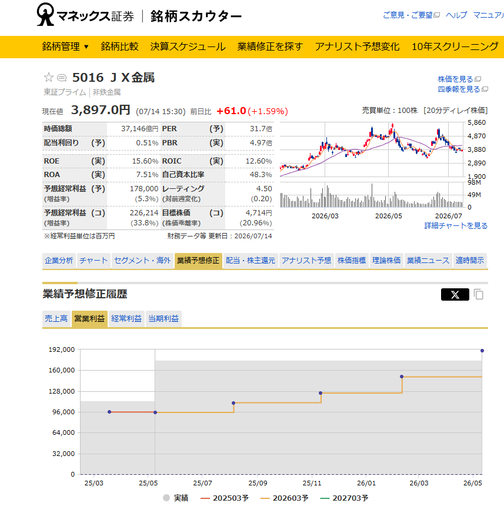The width and height of the screenshot is (504, 516).
Task: Open the memo bubble icon beside 5016
Action: [x=62, y=78]
